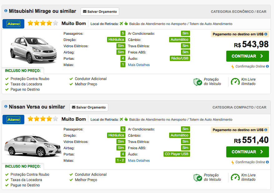274x193 pixels.
Task: Click info icon on Mirage payment notice
Action: [x=266, y=34]
